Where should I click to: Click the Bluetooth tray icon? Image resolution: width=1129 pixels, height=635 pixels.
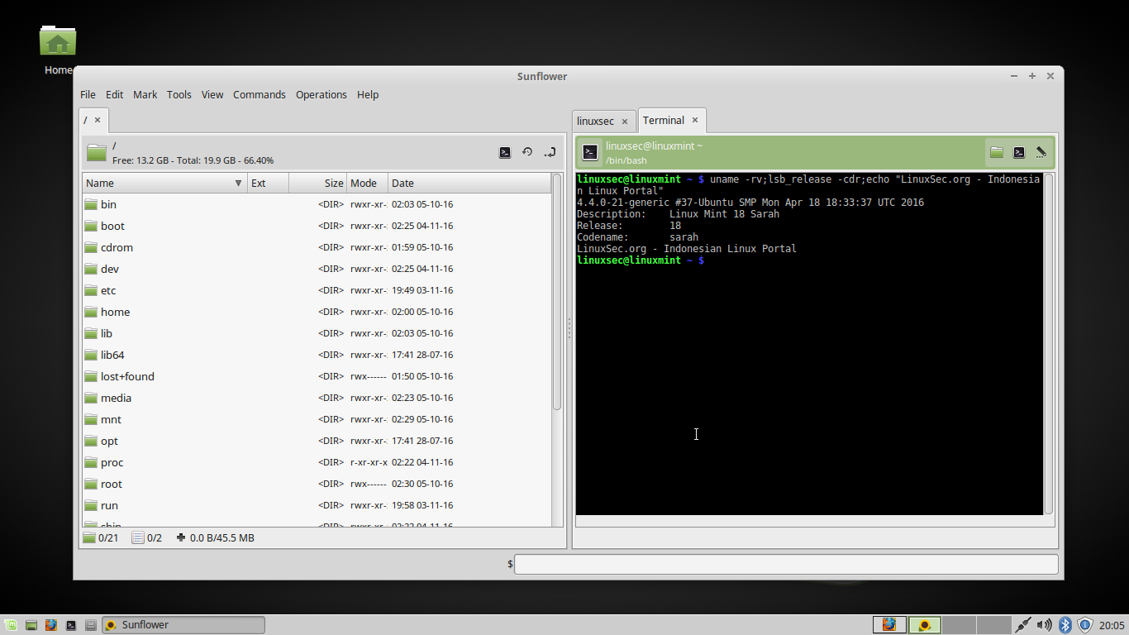coord(1065,625)
